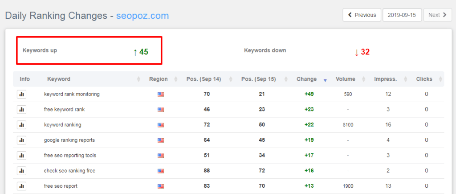Viewport: 456px width, 194px height.
Task: Click US flag in keyword ranking row
Action: 161,125
